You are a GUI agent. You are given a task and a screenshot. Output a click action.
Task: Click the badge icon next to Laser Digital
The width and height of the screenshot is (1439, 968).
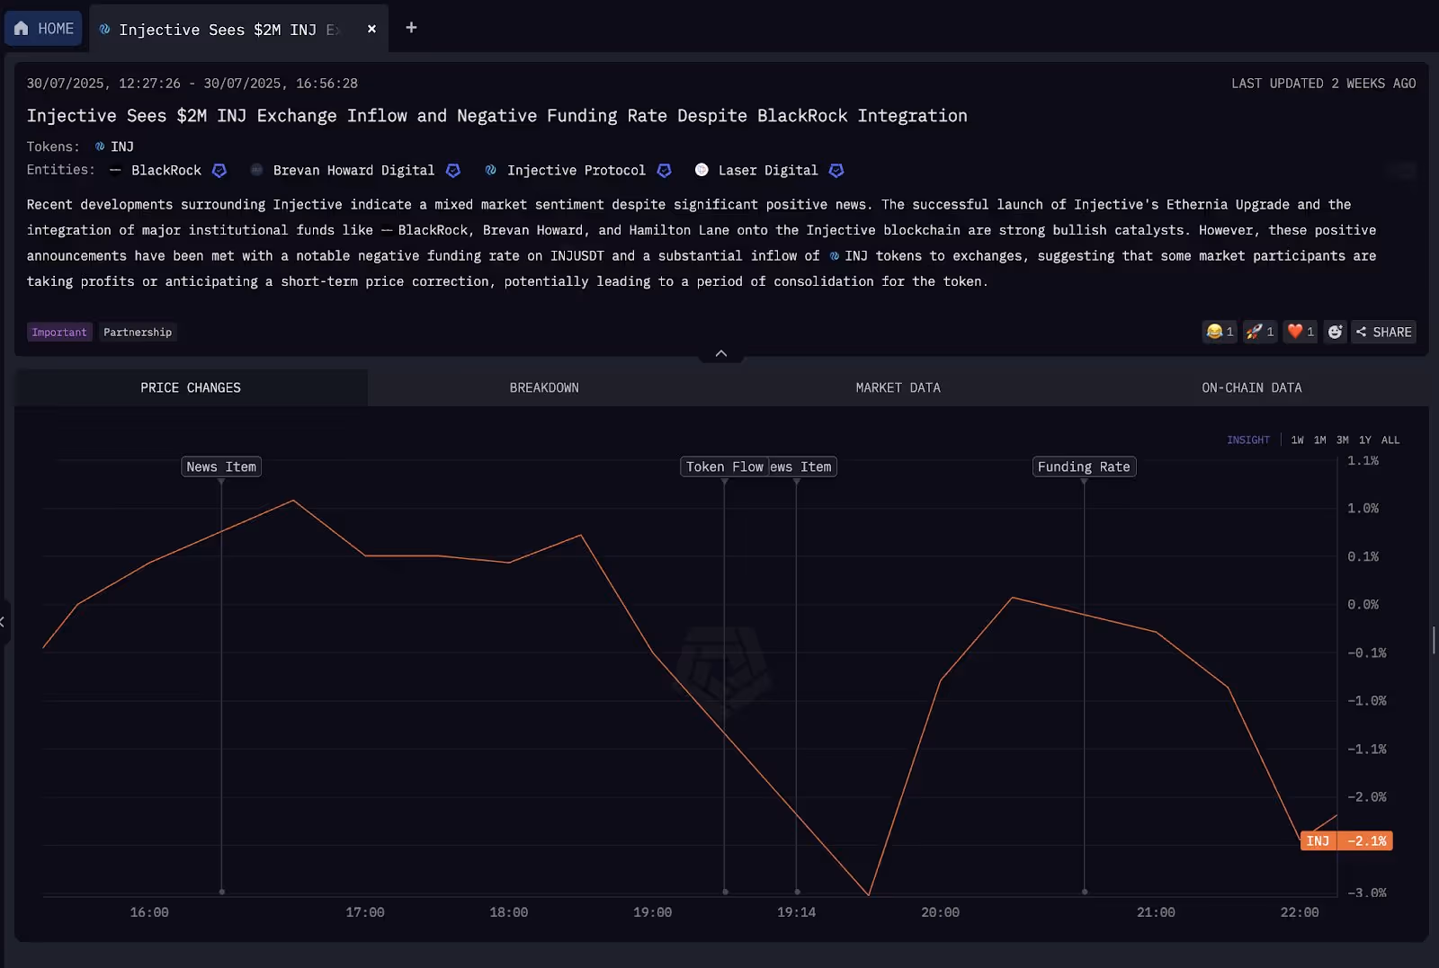pos(836,171)
